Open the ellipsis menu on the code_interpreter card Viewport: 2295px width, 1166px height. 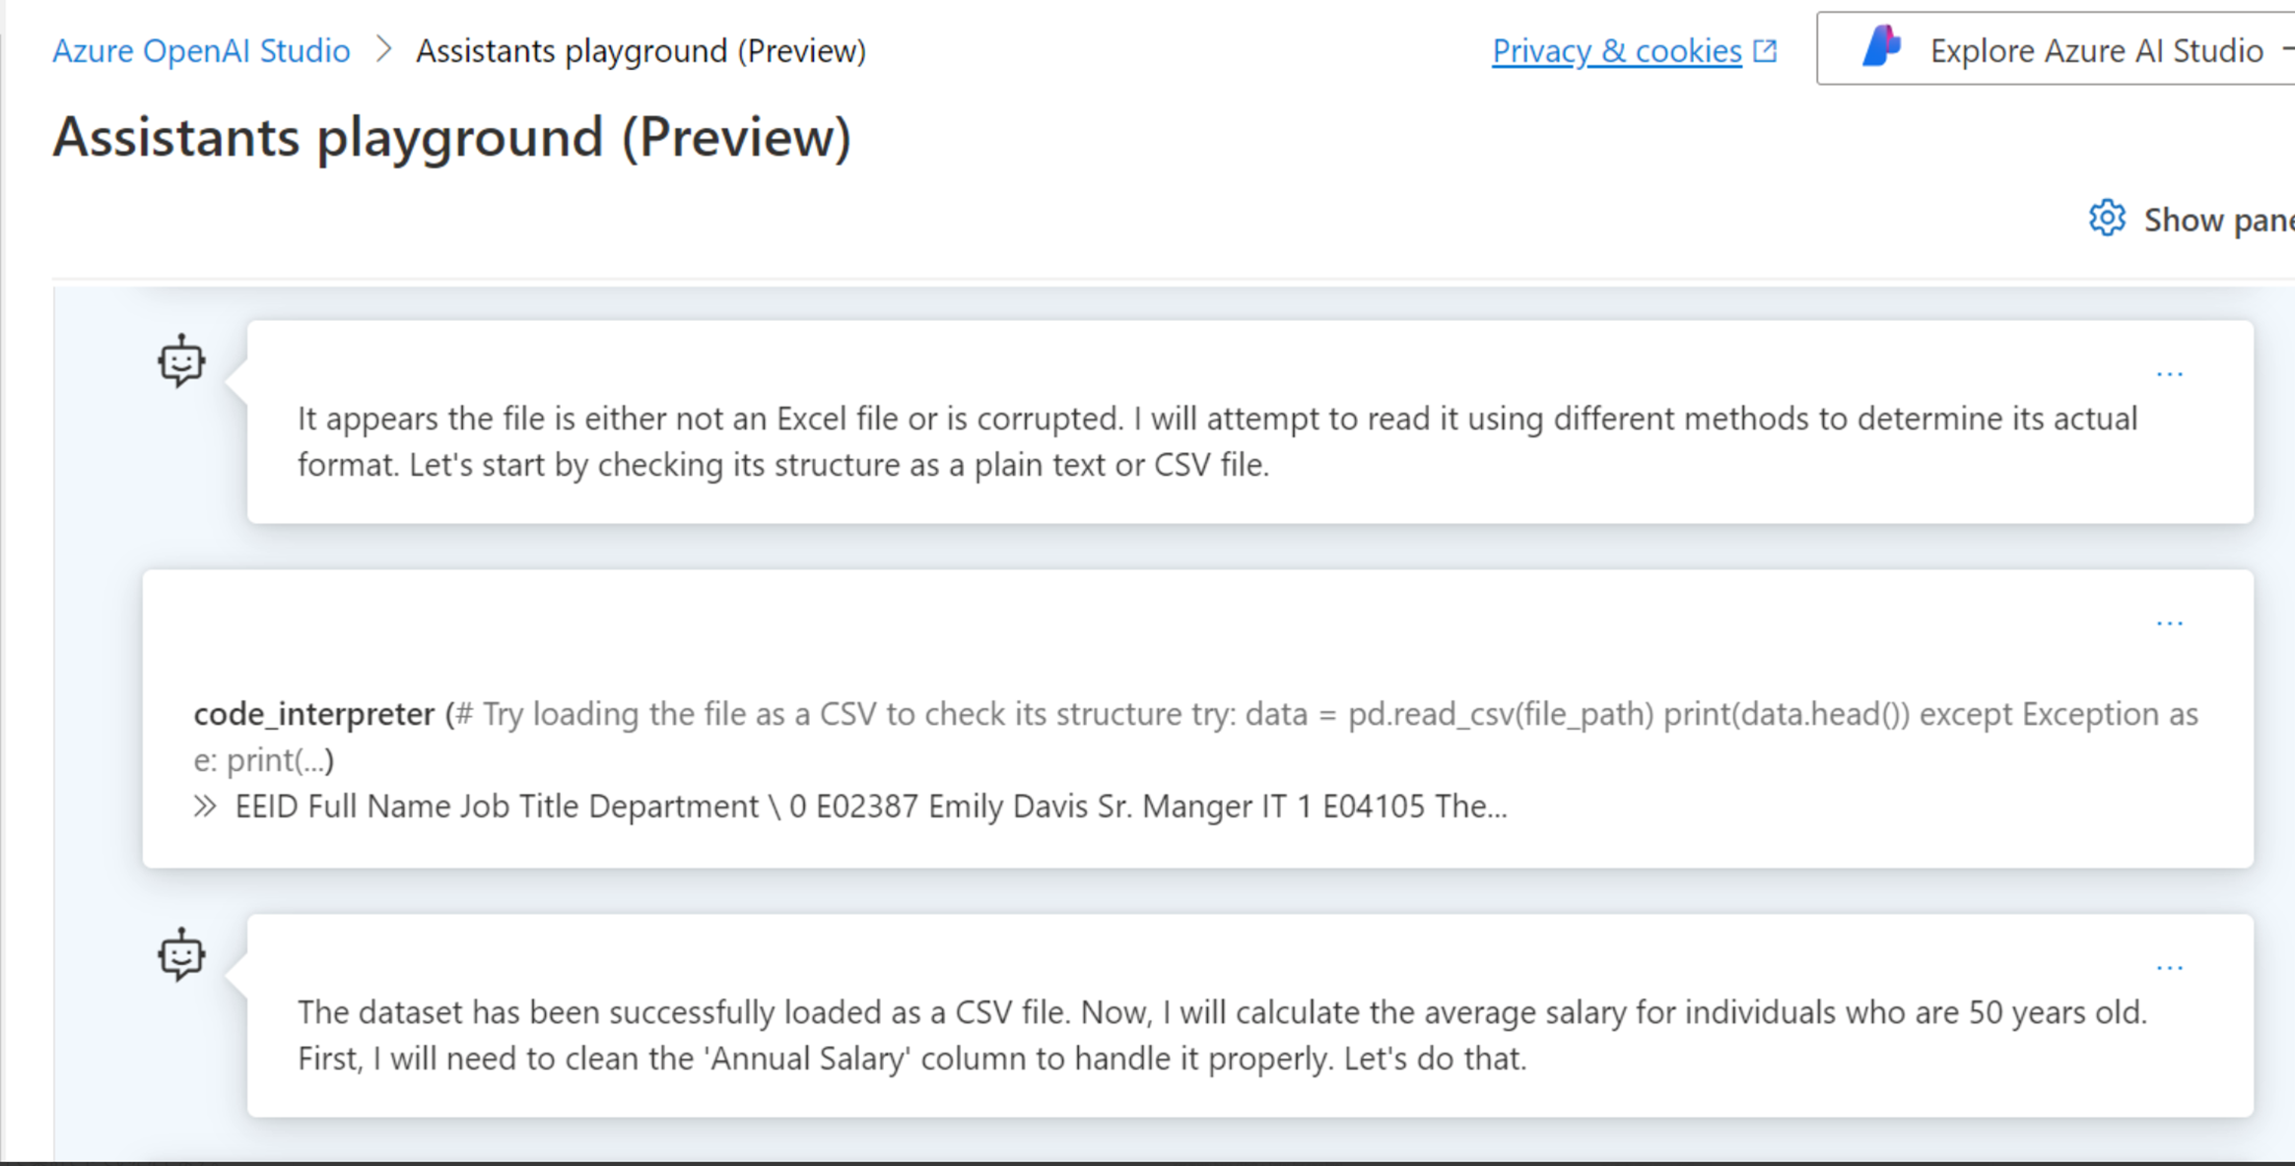(2171, 621)
